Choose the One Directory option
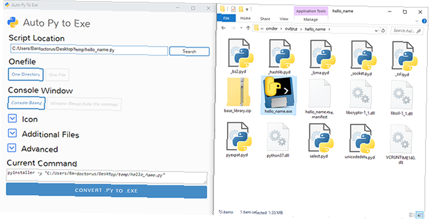 tap(25, 74)
